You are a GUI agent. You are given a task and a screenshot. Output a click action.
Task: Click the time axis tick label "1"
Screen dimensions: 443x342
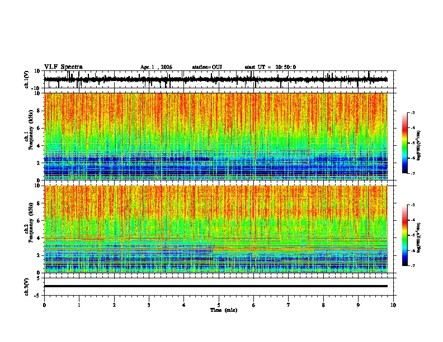79,305
